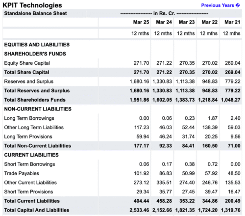Click the Standalone Balance Sheet heading
The height and width of the screenshot is (216, 245).
coord(35,13)
